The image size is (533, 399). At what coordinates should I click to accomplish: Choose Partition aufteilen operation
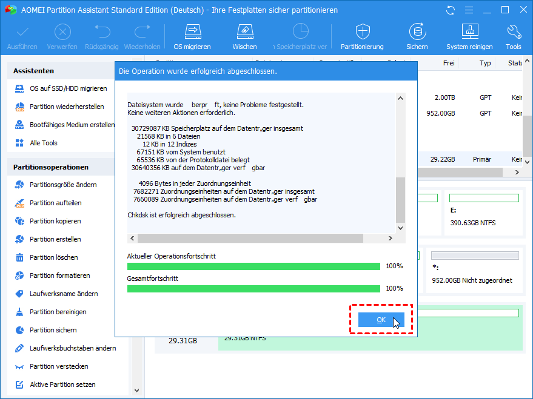tap(49, 203)
